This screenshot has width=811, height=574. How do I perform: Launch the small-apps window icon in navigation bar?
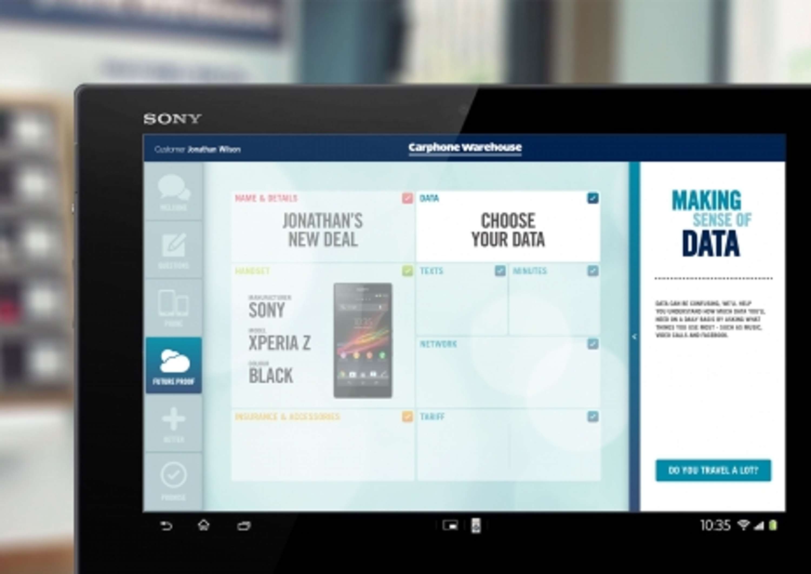[450, 526]
